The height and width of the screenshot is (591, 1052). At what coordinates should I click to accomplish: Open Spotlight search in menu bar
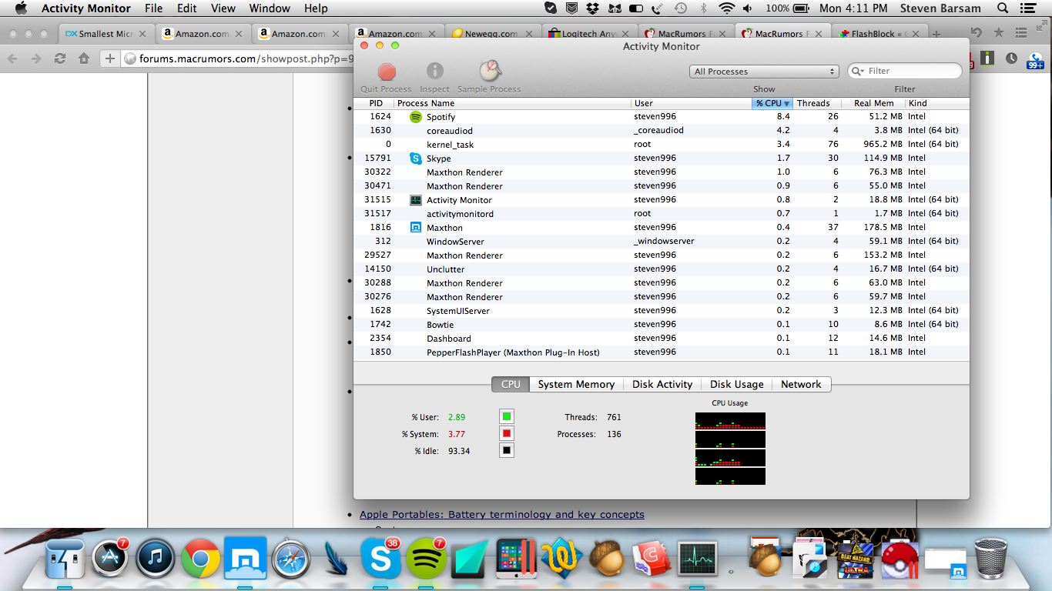coord(1003,8)
